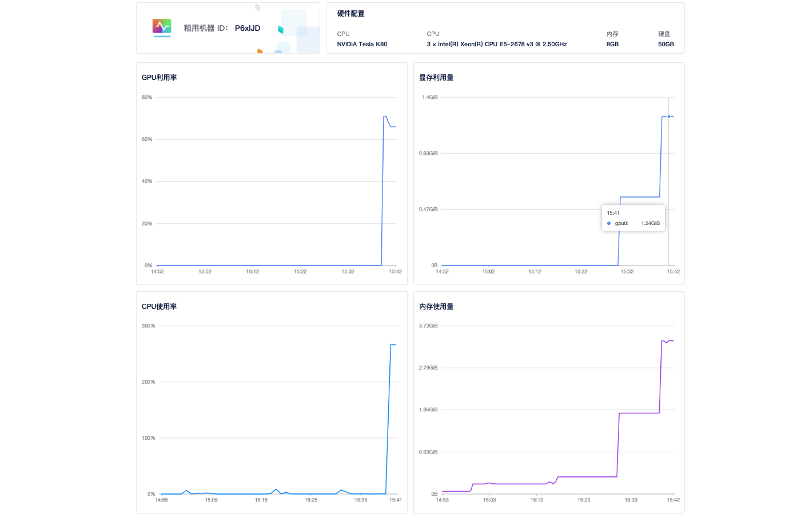Click the 8GB memory value
Screen dimensions: 805x514
pyautogui.click(x=612, y=44)
